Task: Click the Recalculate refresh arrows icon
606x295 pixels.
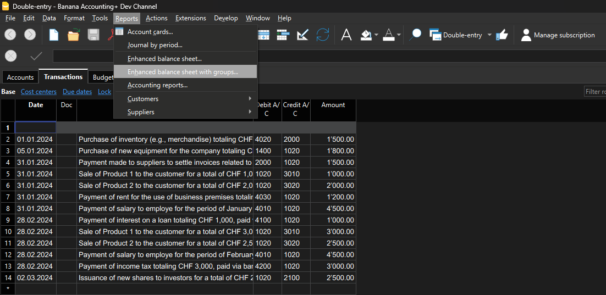Action: point(323,35)
